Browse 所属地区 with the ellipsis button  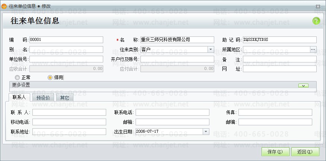point(313,49)
